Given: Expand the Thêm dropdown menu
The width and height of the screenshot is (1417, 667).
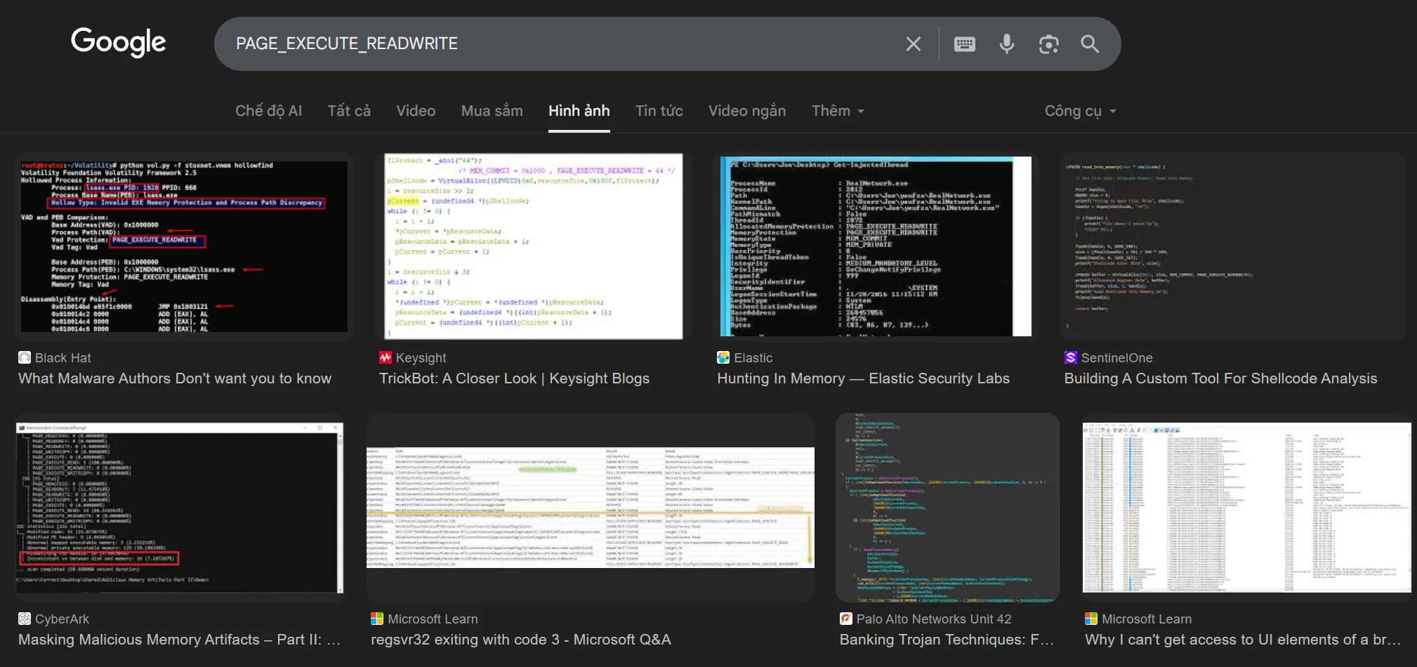Looking at the screenshot, I should [837, 111].
